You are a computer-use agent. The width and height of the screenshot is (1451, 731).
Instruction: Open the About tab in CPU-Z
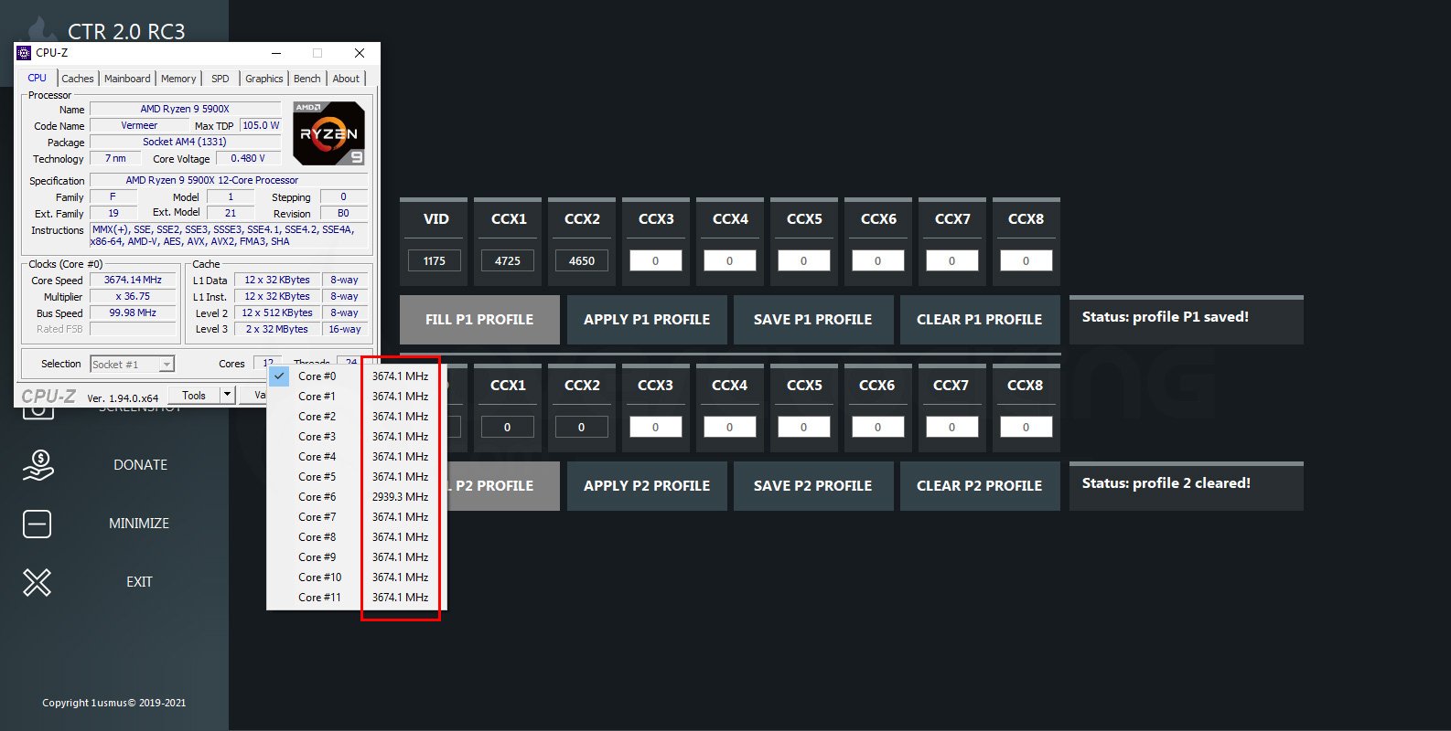pos(346,79)
